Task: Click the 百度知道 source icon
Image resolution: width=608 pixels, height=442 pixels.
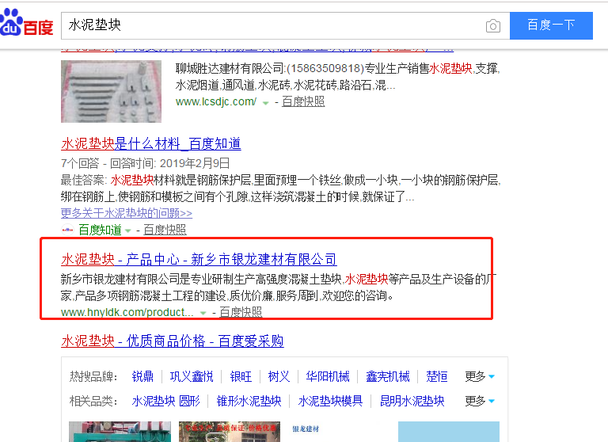Action: coord(67,231)
